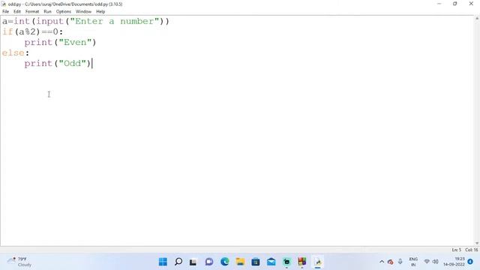Click the Windows Start button
480x270 pixels.
[x=163, y=262]
